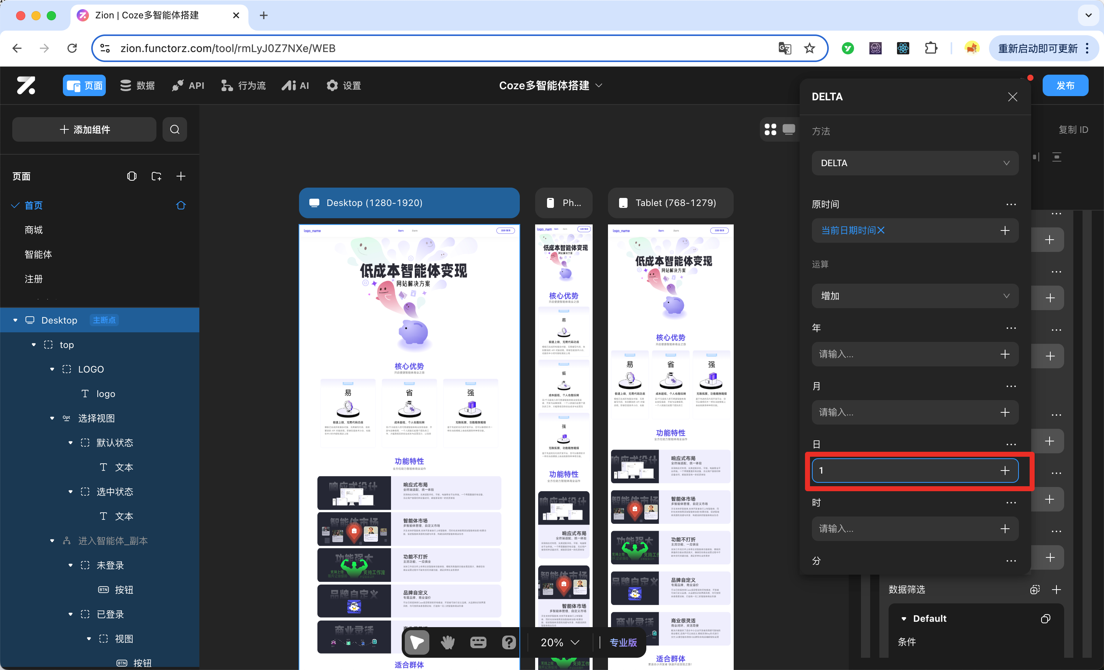Open the 运算 增加 dropdown

click(x=915, y=296)
